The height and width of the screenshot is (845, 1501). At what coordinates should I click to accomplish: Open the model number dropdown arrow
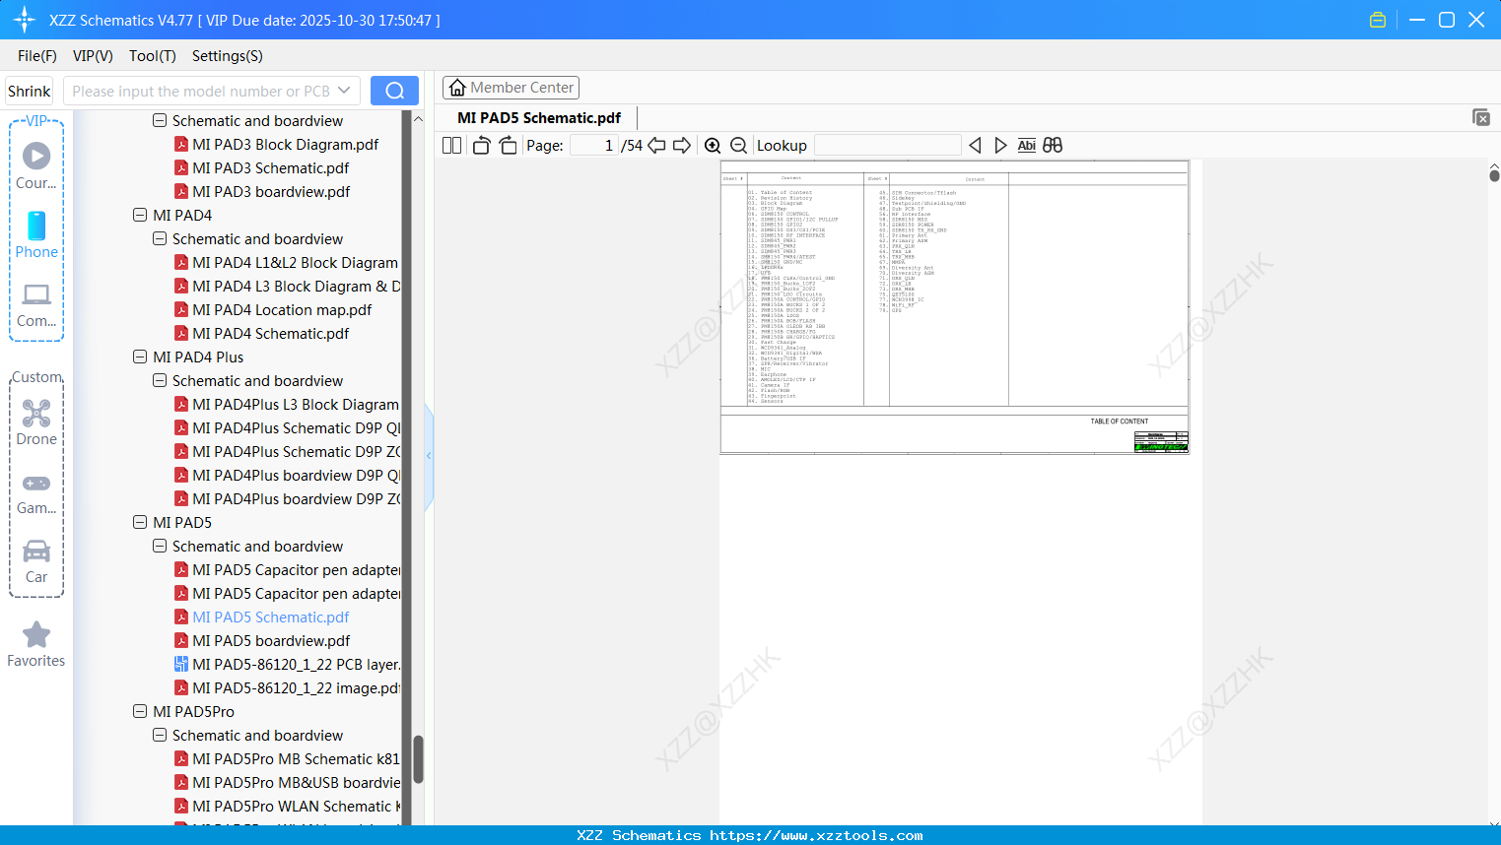344,91
